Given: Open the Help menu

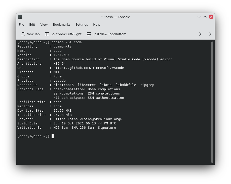Looking at the screenshot, I should tap(97, 25).
